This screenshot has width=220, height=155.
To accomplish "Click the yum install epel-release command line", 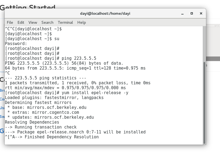I will coord(67,93).
